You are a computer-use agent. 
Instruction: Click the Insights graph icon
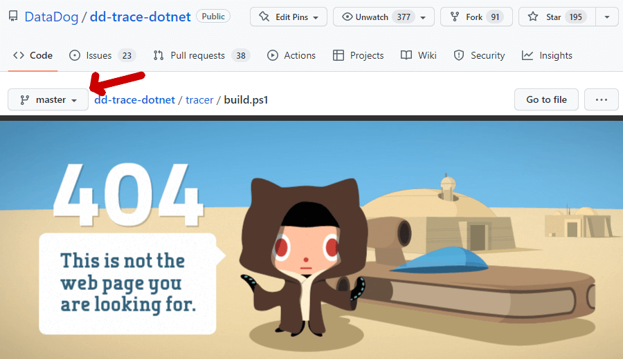(527, 55)
